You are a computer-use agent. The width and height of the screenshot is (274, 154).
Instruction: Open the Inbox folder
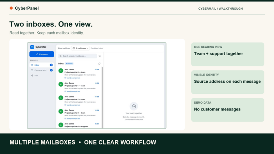(42, 65)
